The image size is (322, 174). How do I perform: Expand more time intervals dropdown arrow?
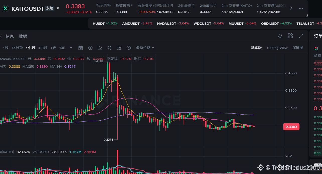71,48
